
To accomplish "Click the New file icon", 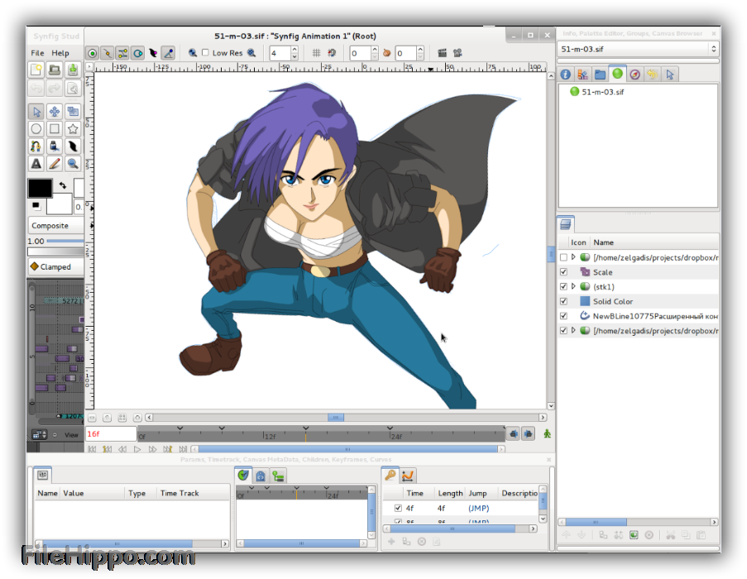I will point(36,70).
